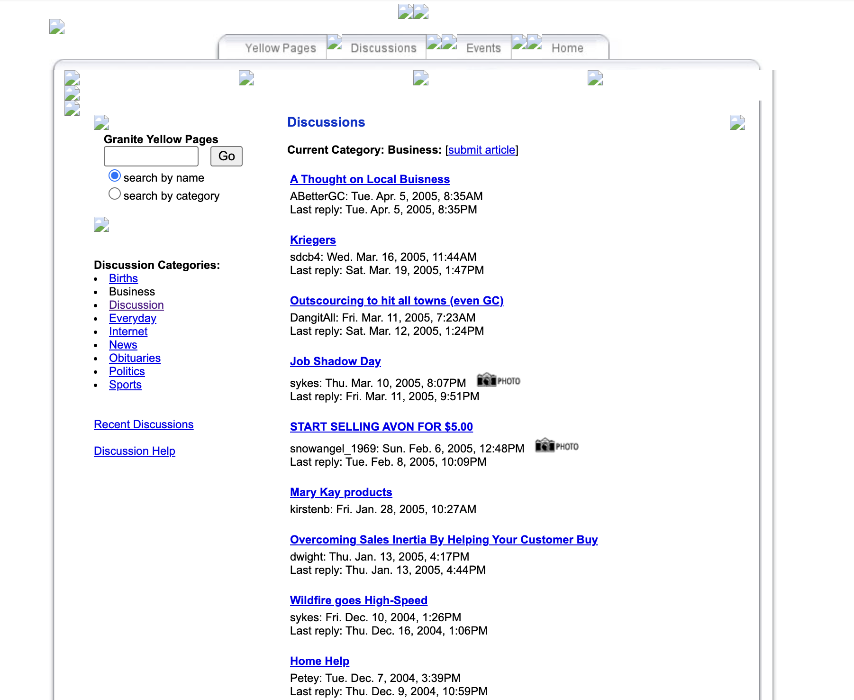Open the Kriegers discussion thread
Image resolution: width=854 pixels, height=700 pixels.
point(313,240)
